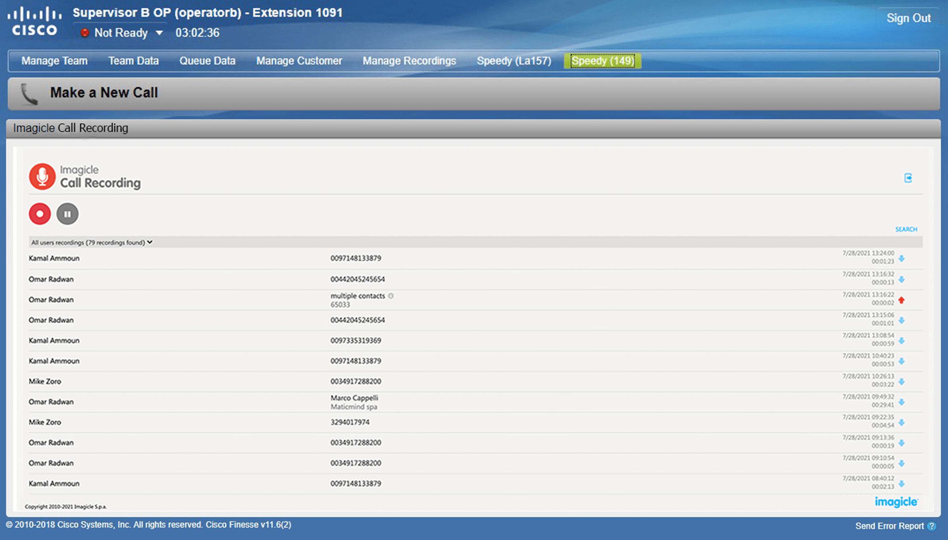
Task: Click the logout icon in Call Recording panel
Action: 908,178
